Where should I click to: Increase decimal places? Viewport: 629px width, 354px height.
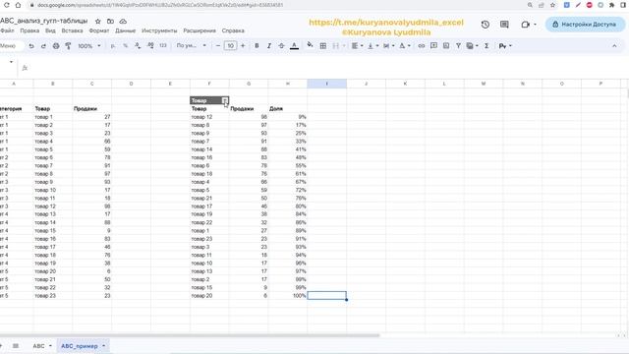[x=150, y=46]
